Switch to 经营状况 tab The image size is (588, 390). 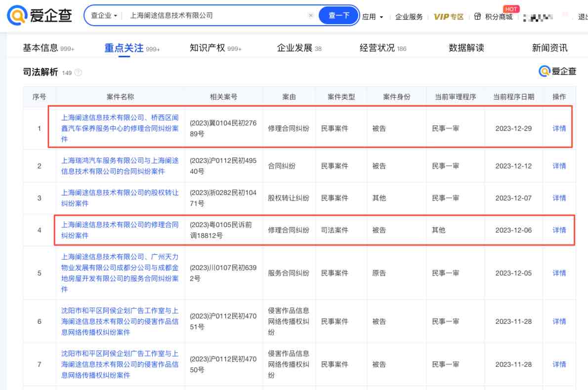tap(382, 48)
